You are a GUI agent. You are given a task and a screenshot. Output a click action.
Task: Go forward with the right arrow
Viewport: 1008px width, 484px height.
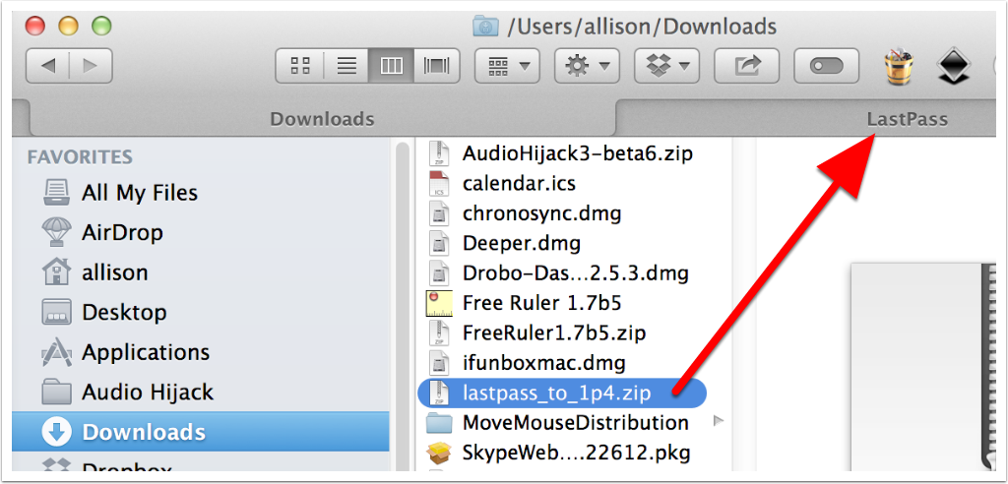(x=91, y=66)
